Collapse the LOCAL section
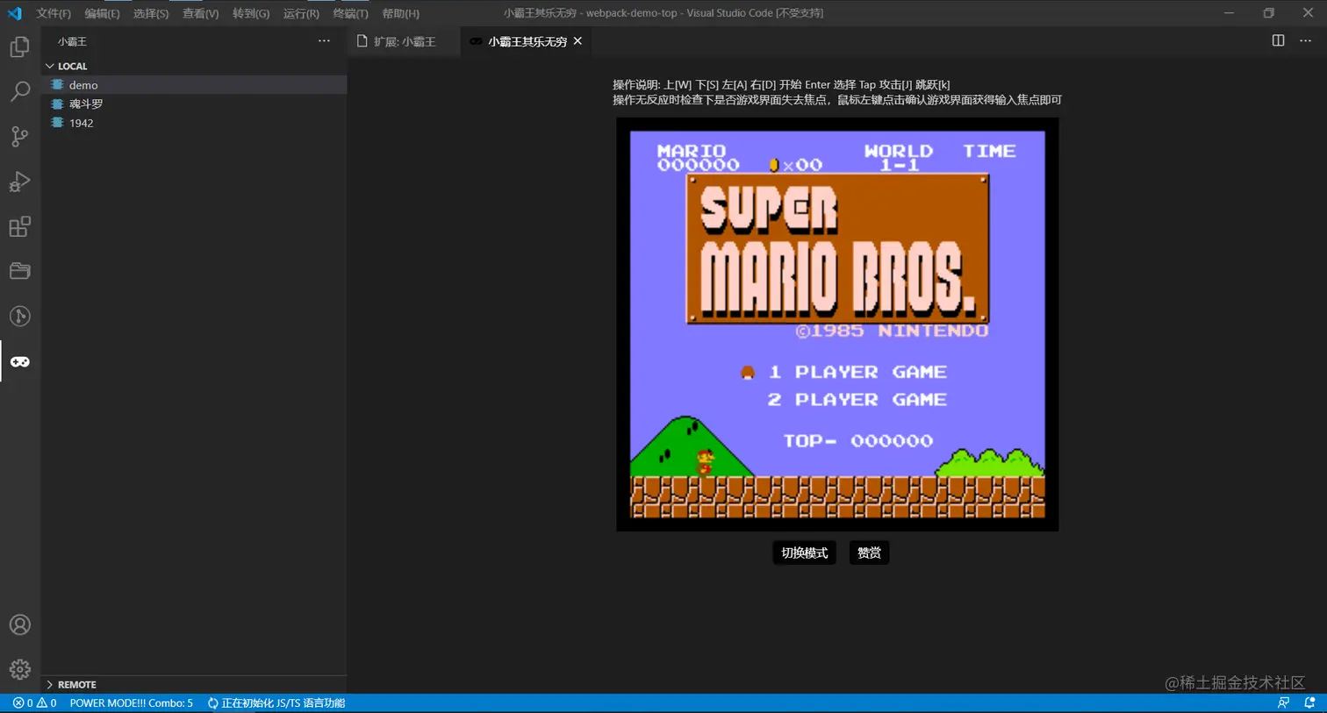1327x713 pixels. tap(193, 66)
